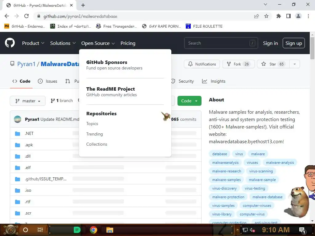
Task: Fork the repository
Action: 238,64
